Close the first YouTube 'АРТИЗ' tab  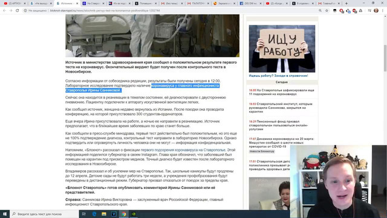25,4
